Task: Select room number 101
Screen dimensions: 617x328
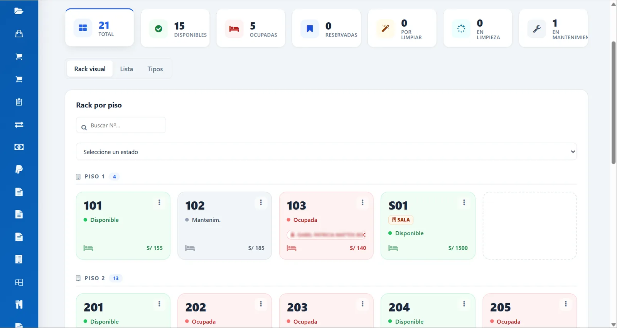Action: pos(93,206)
